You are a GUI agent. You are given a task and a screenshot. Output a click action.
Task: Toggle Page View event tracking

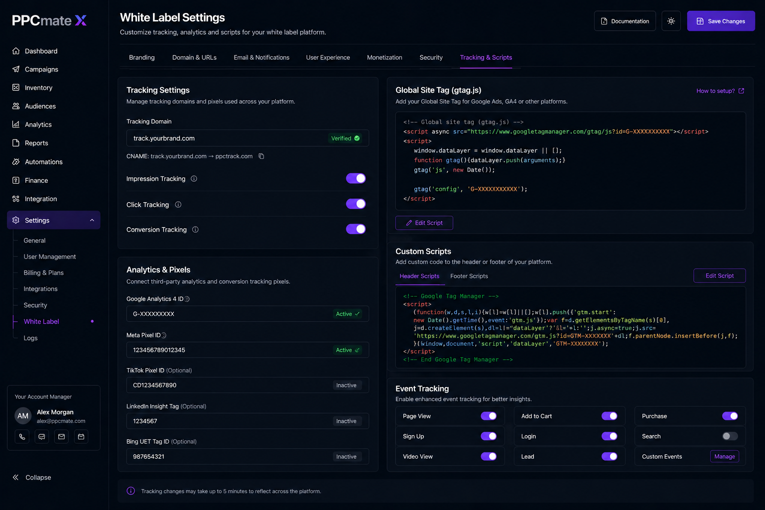(x=489, y=416)
